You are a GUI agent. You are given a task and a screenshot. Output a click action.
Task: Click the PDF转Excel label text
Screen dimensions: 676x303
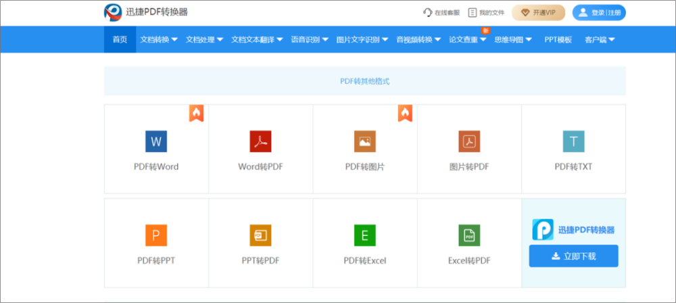pyautogui.click(x=365, y=260)
